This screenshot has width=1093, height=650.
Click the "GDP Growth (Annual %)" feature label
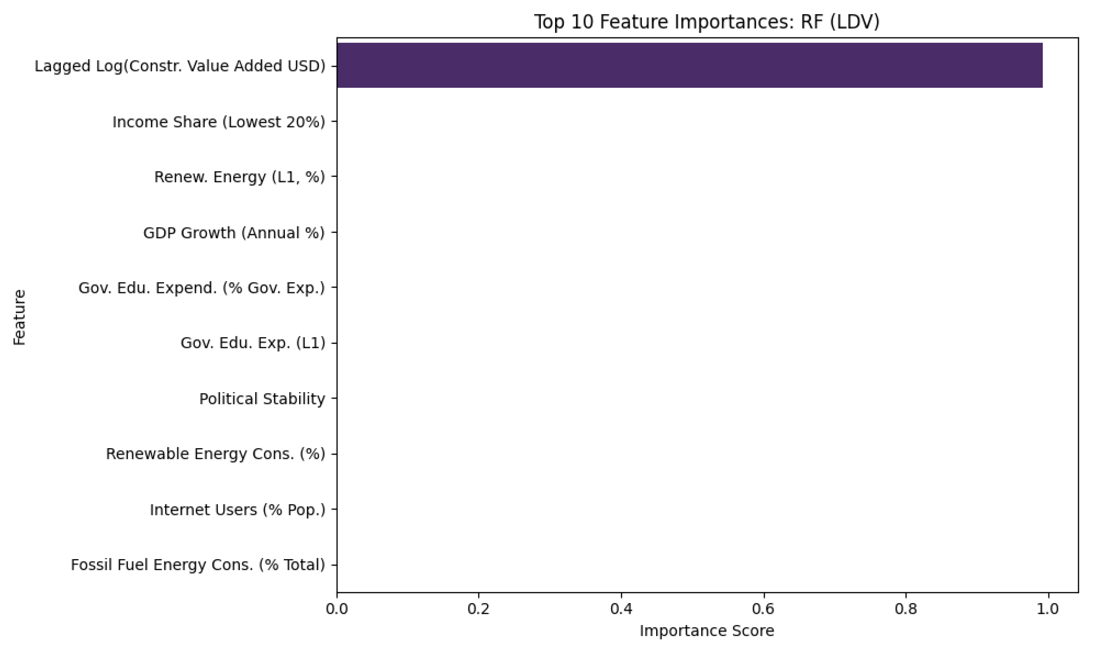[x=234, y=232]
